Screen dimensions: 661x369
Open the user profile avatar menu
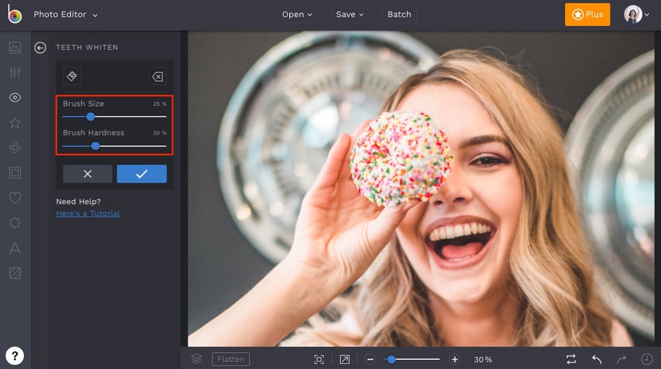point(636,14)
